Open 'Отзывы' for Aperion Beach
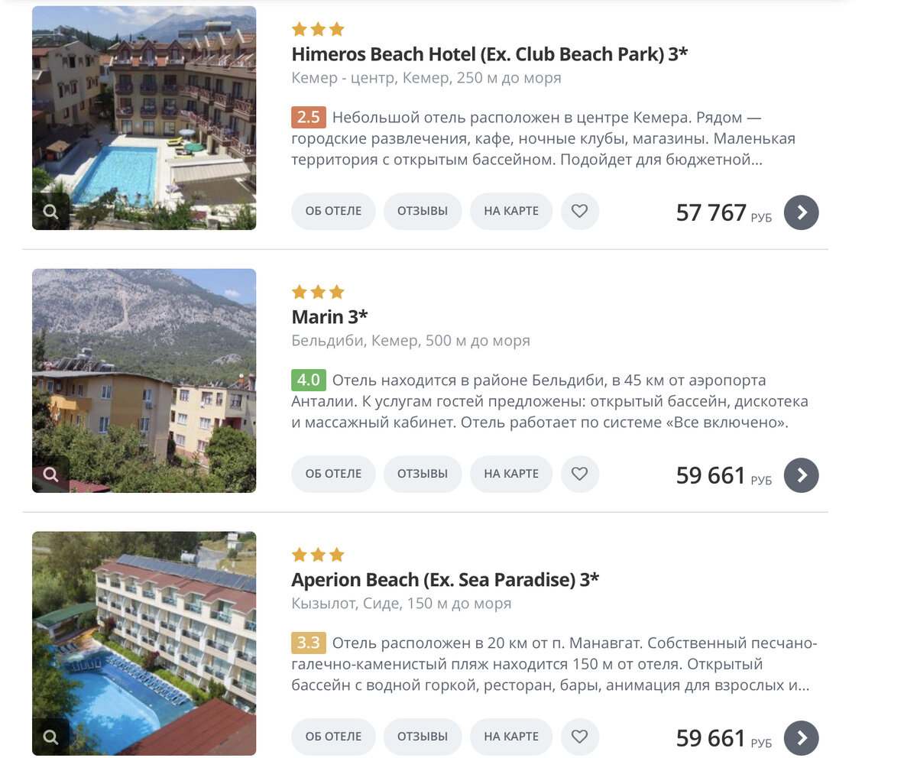Viewport: 917px width, 758px height. [x=423, y=737]
